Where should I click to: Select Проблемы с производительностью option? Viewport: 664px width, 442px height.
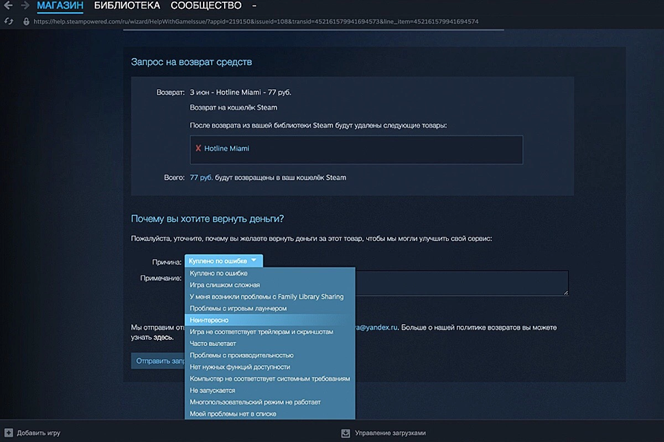(269, 355)
